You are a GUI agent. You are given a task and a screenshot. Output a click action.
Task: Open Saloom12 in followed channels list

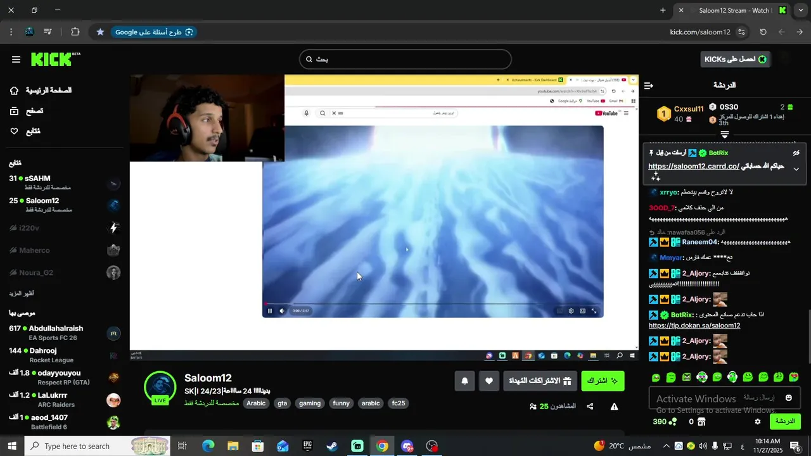65,205
